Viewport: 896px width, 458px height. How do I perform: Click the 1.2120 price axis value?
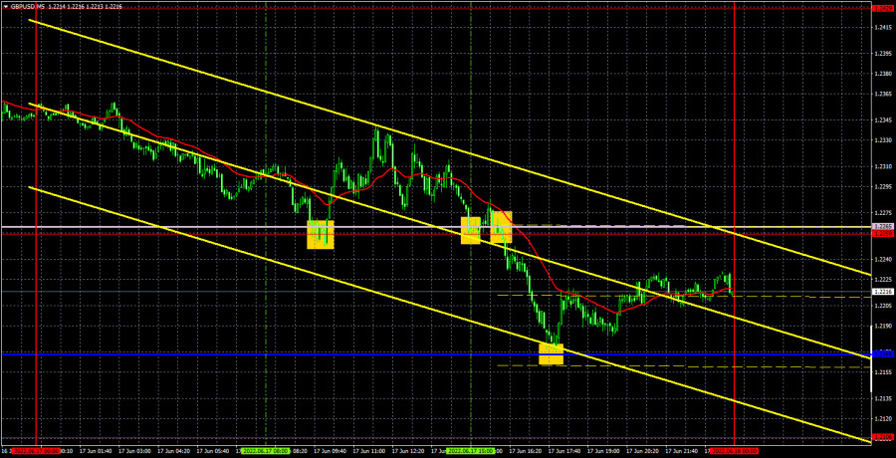click(x=882, y=418)
